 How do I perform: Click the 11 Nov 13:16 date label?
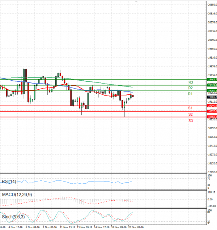pos(67,227)
